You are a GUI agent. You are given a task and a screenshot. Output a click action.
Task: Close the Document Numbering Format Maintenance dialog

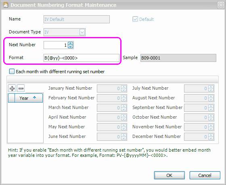click(221, 5)
